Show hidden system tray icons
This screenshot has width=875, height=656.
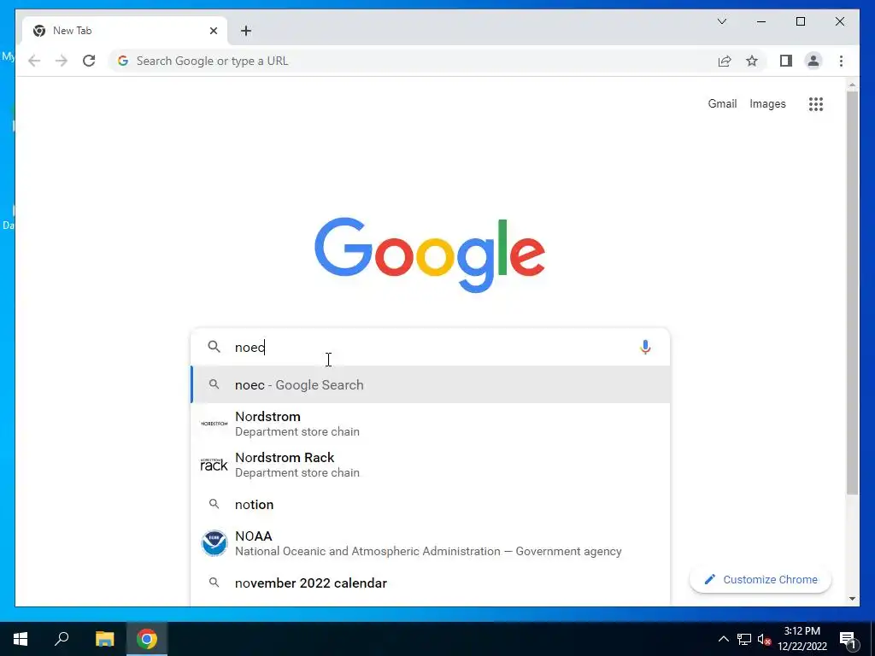click(x=723, y=639)
